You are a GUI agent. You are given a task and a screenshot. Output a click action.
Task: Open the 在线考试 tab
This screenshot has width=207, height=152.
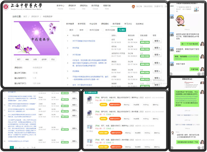point(139,24)
